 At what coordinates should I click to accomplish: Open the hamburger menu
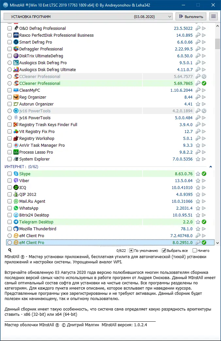point(213,16)
